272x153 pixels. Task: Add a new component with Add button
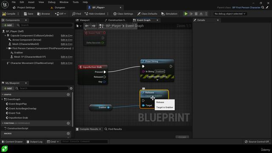[8, 25]
